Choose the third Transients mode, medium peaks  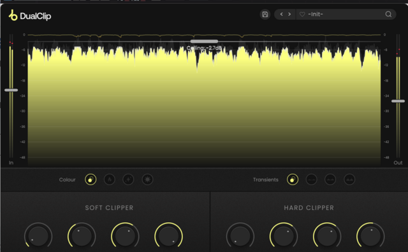tap(330, 179)
